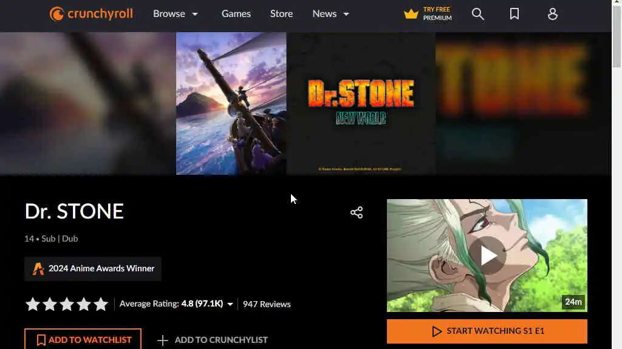
Task: Add series to Crunchylist
Action: (212, 340)
